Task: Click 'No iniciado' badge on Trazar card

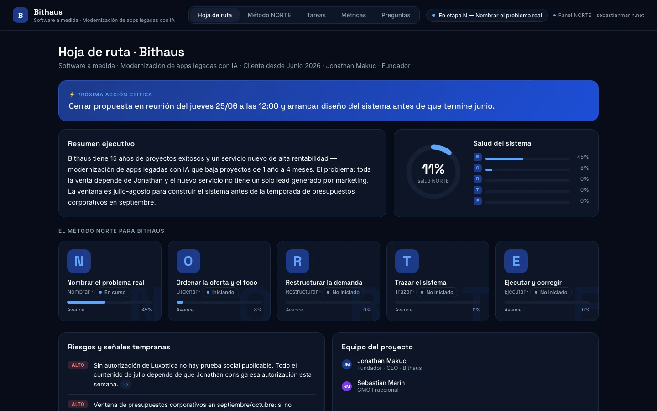Action: click(x=437, y=292)
